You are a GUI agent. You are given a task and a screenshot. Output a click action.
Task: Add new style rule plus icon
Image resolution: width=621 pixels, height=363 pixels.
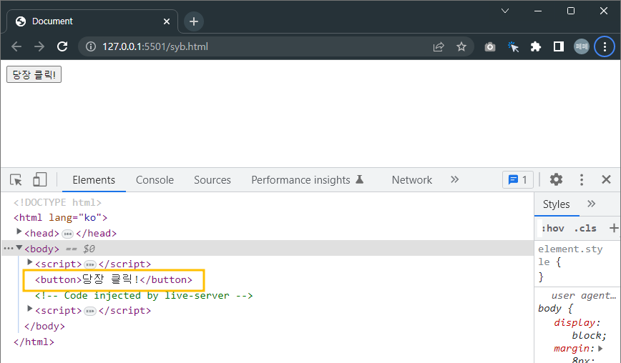click(x=613, y=228)
